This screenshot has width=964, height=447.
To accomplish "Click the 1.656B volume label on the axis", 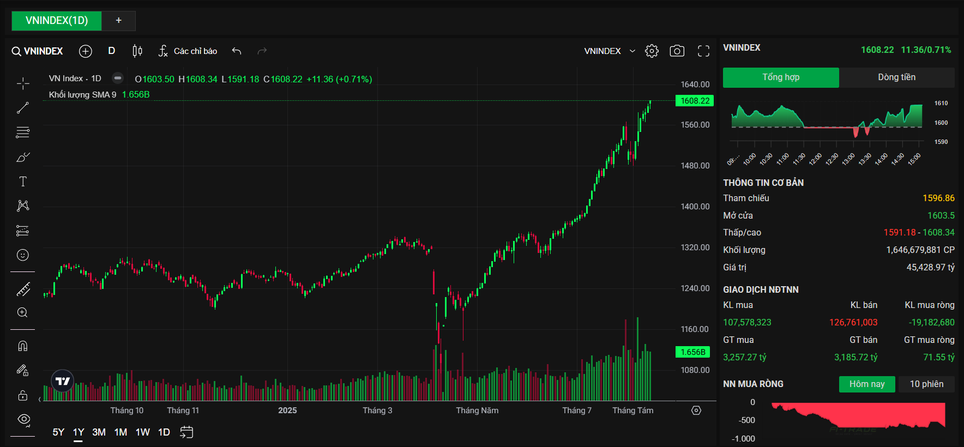I will click(x=693, y=352).
